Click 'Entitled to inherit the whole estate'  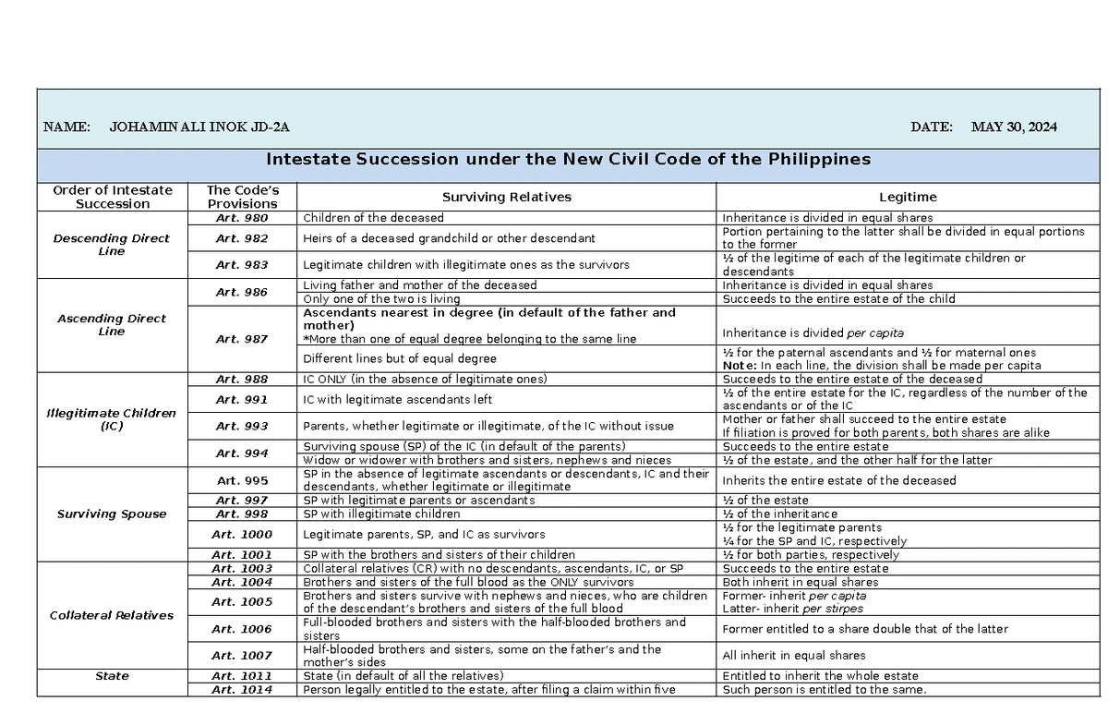[x=821, y=676]
